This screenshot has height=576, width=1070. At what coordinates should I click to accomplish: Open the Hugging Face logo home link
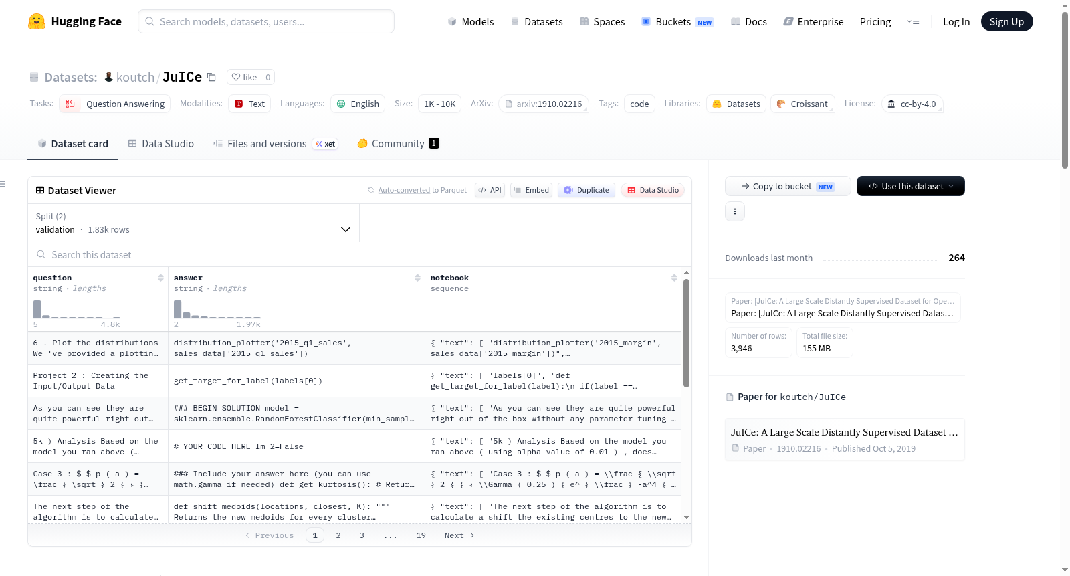(x=75, y=21)
